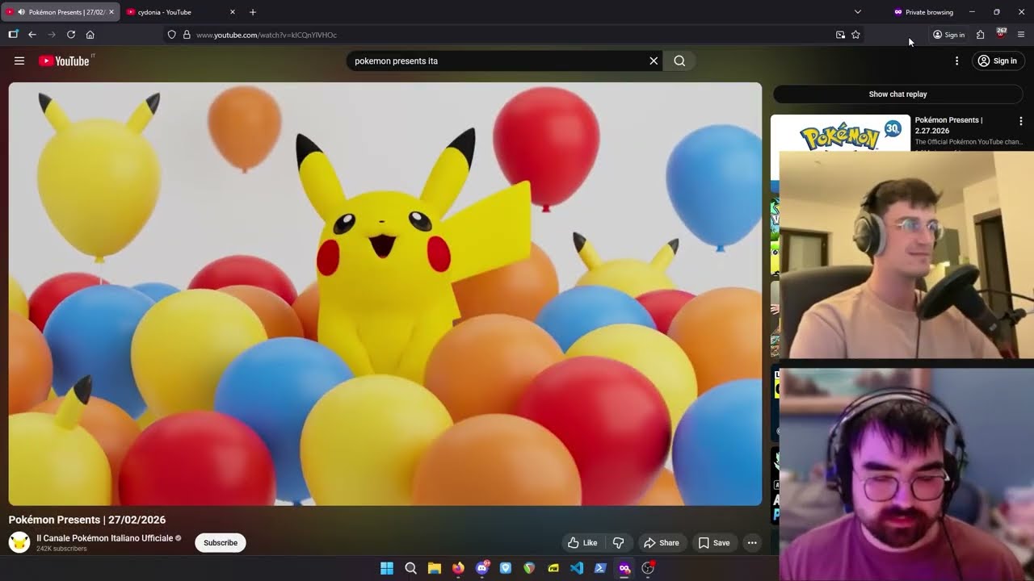Click the Pikachu video player
Viewport: 1034px width, 581px height.
point(385,294)
